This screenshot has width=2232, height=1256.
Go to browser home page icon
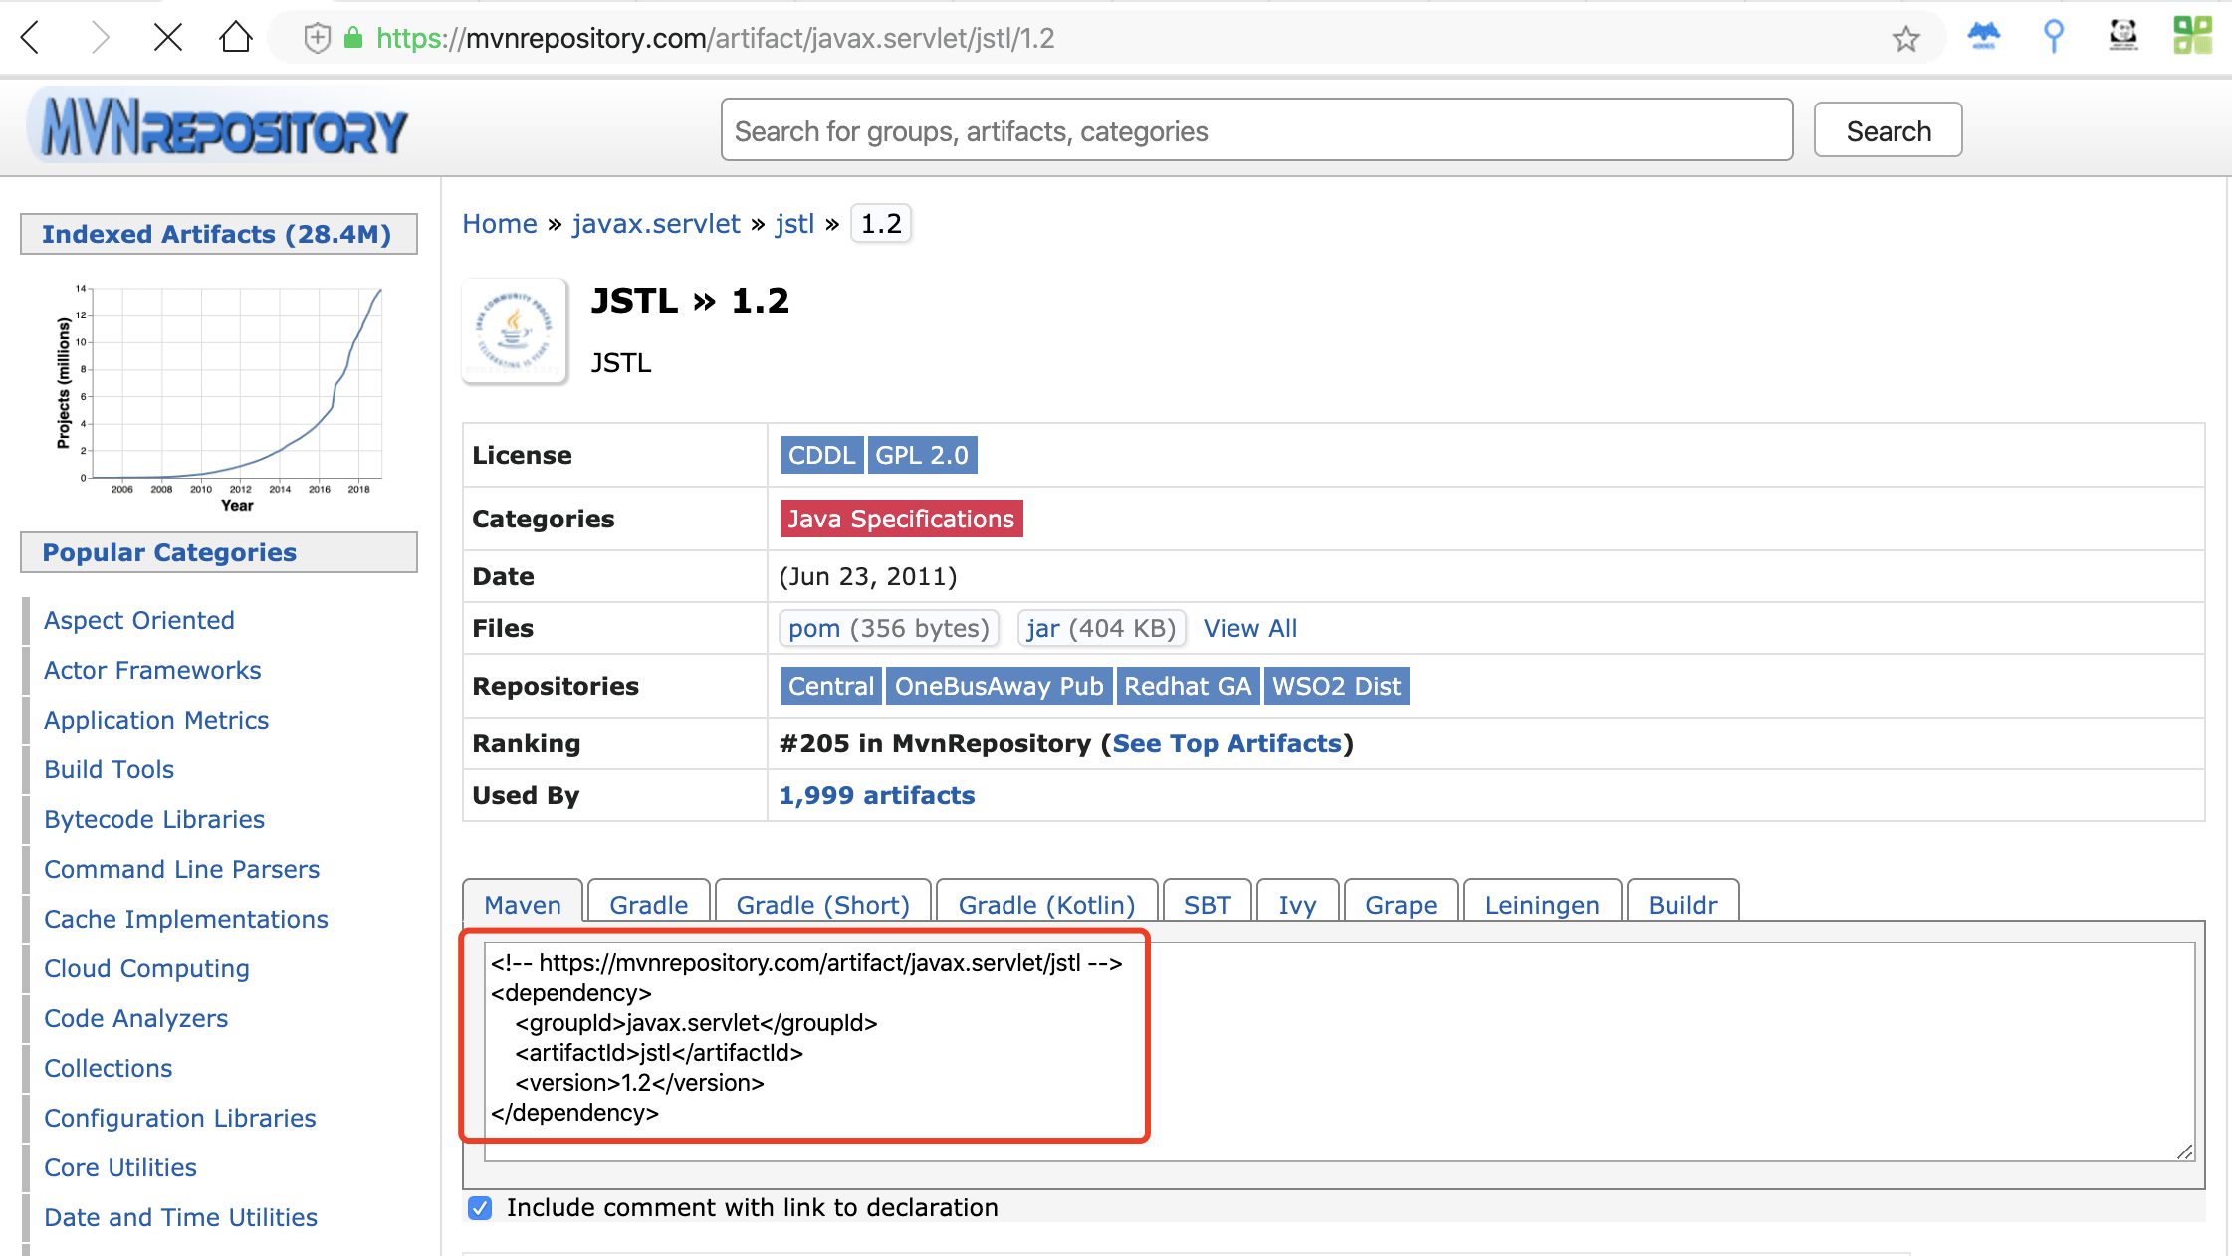pos(236,38)
